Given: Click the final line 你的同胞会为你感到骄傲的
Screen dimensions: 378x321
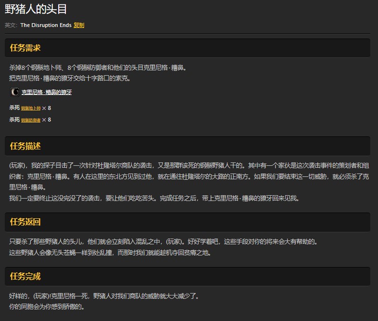Looking at the screenshot, I should coord(47,307).
